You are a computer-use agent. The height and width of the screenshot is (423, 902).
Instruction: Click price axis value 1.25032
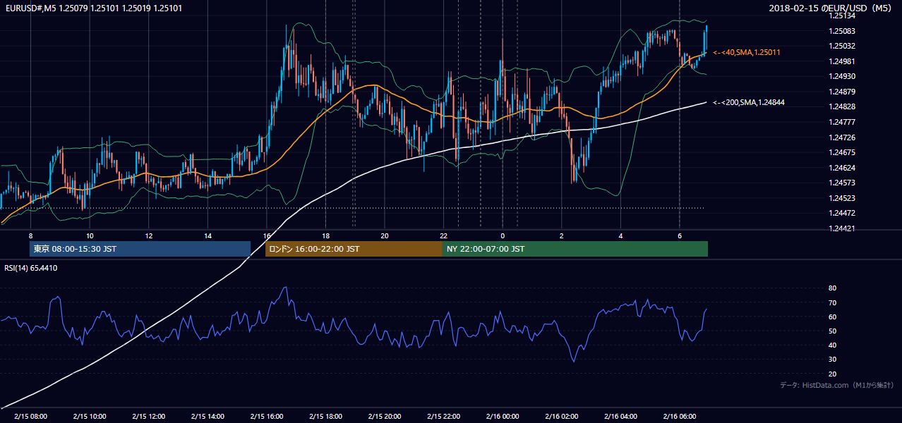(843, 46)
